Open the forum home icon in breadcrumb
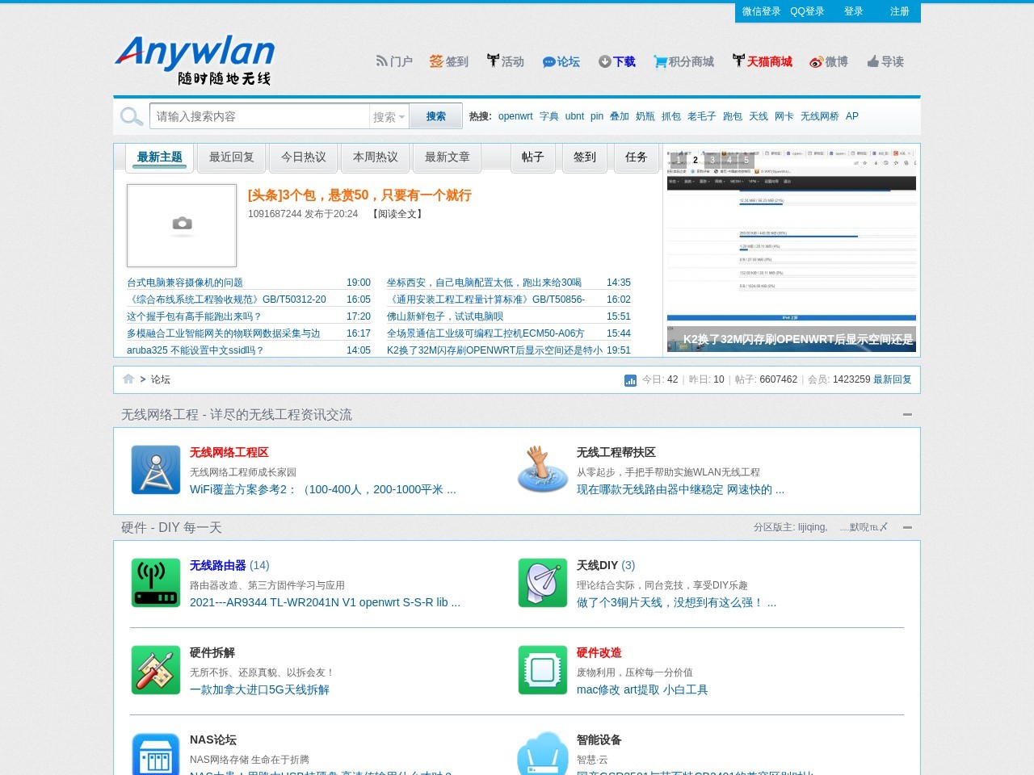 128,379
